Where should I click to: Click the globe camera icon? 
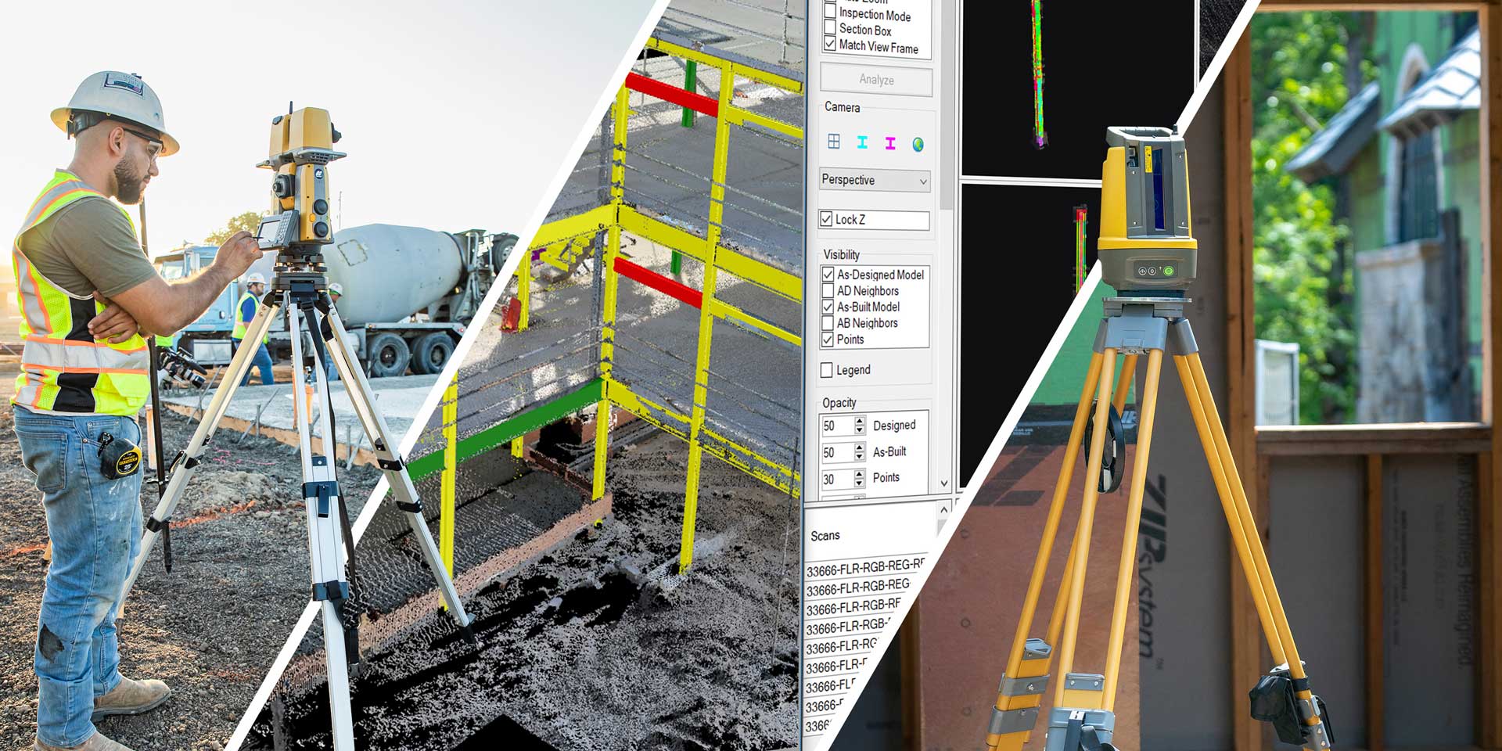918,144
